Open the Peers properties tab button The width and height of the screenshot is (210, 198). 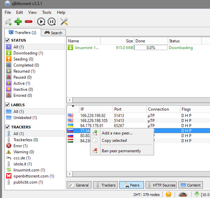(131, 185)
